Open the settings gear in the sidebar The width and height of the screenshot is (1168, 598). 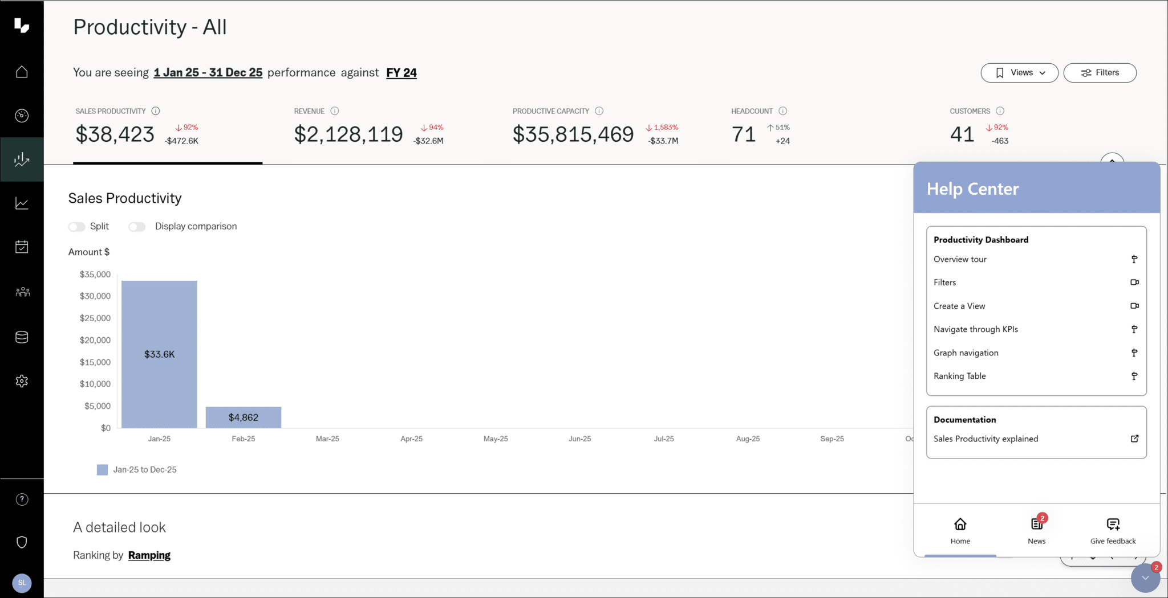(x=22, y=381)
